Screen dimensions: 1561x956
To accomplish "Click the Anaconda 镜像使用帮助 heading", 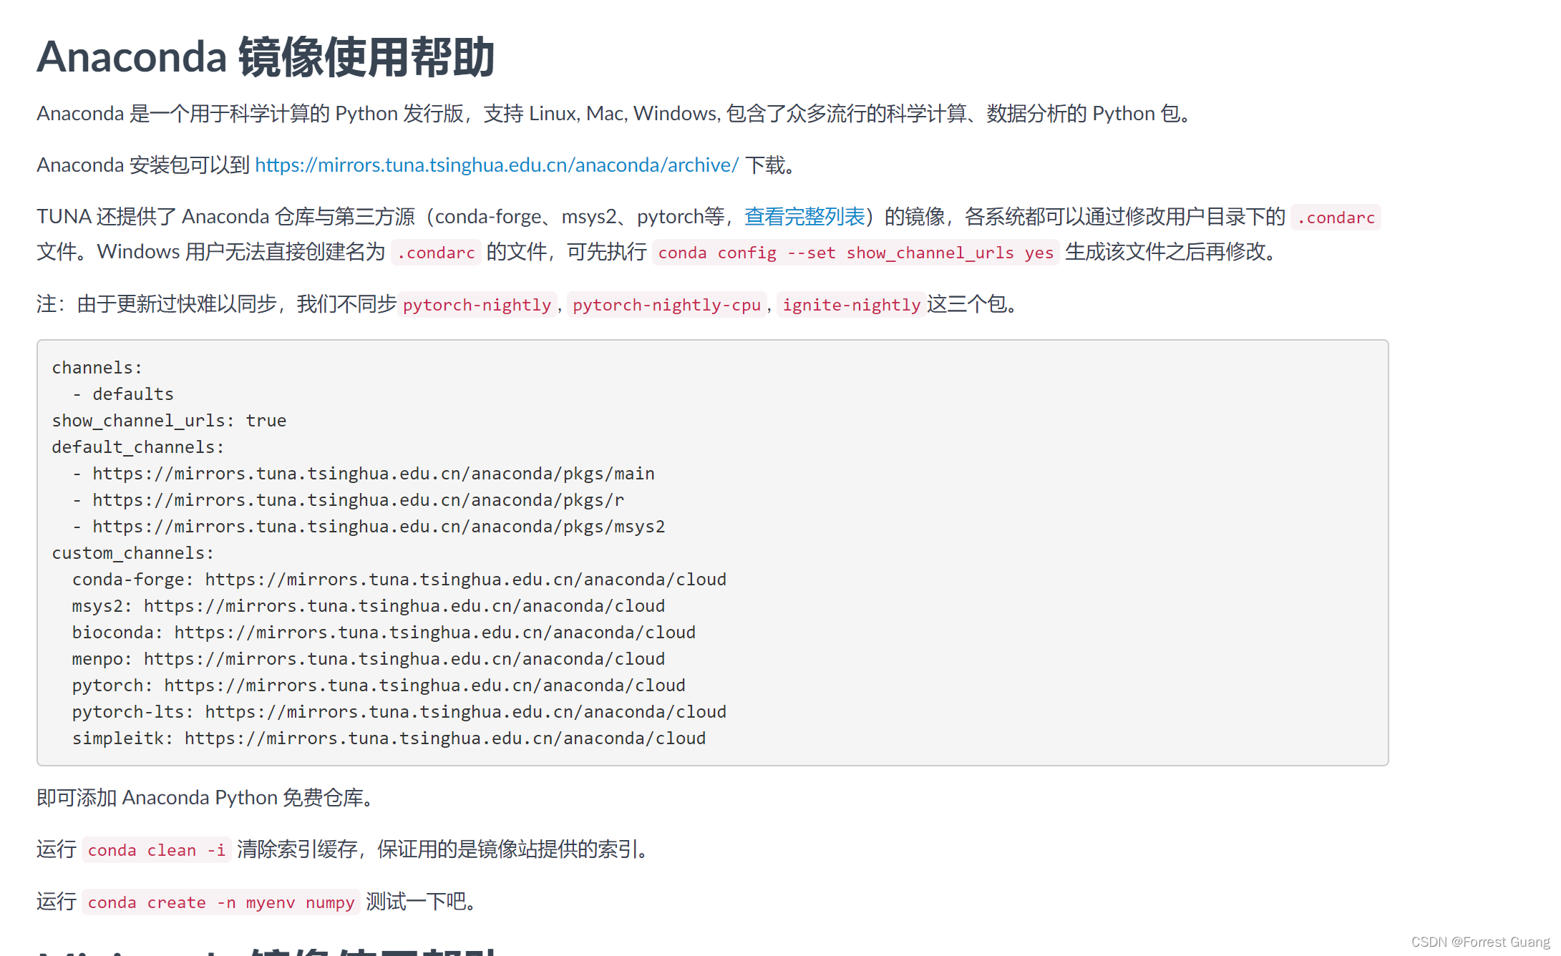I will (x=266, y=57).
